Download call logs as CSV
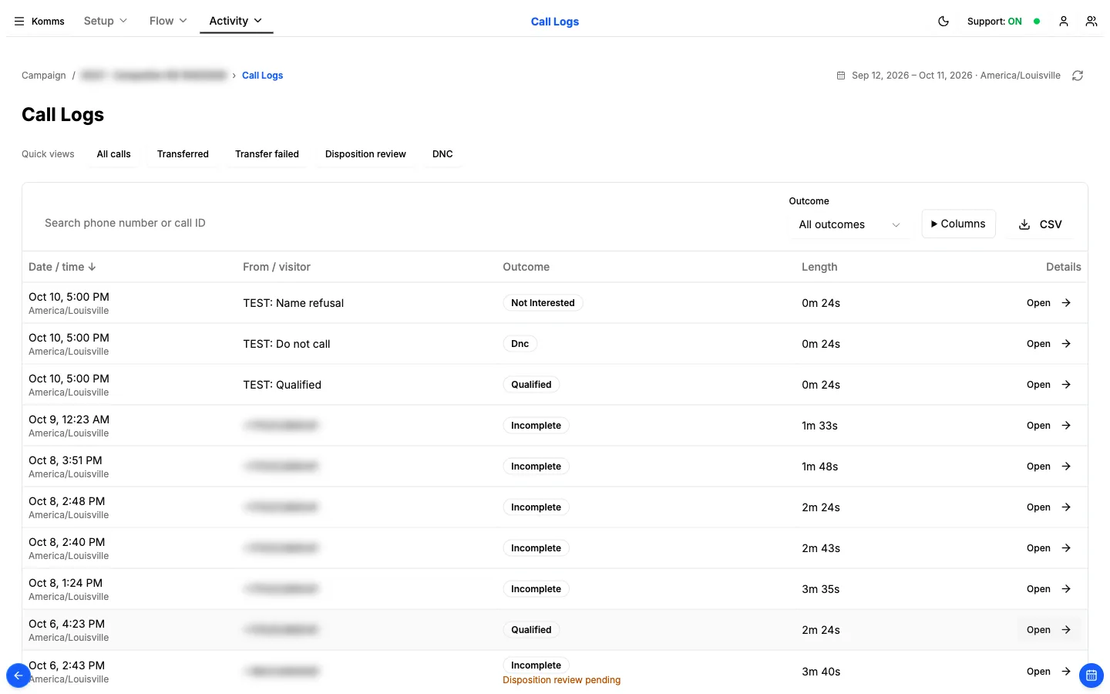Viewport: 1110px width, 694px height. tap(1041, 224)
